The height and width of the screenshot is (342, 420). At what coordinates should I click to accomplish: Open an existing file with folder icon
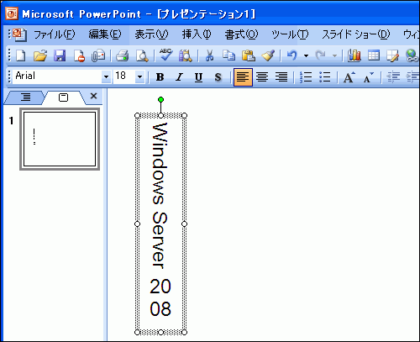(x=40, y=55)
